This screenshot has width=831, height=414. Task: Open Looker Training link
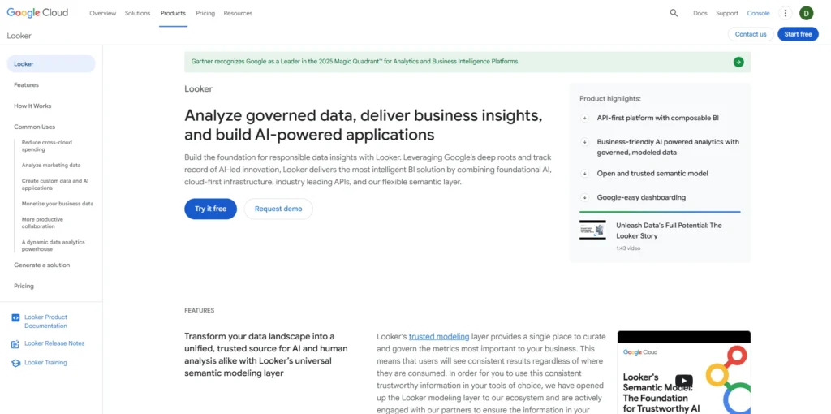[45, 363]
